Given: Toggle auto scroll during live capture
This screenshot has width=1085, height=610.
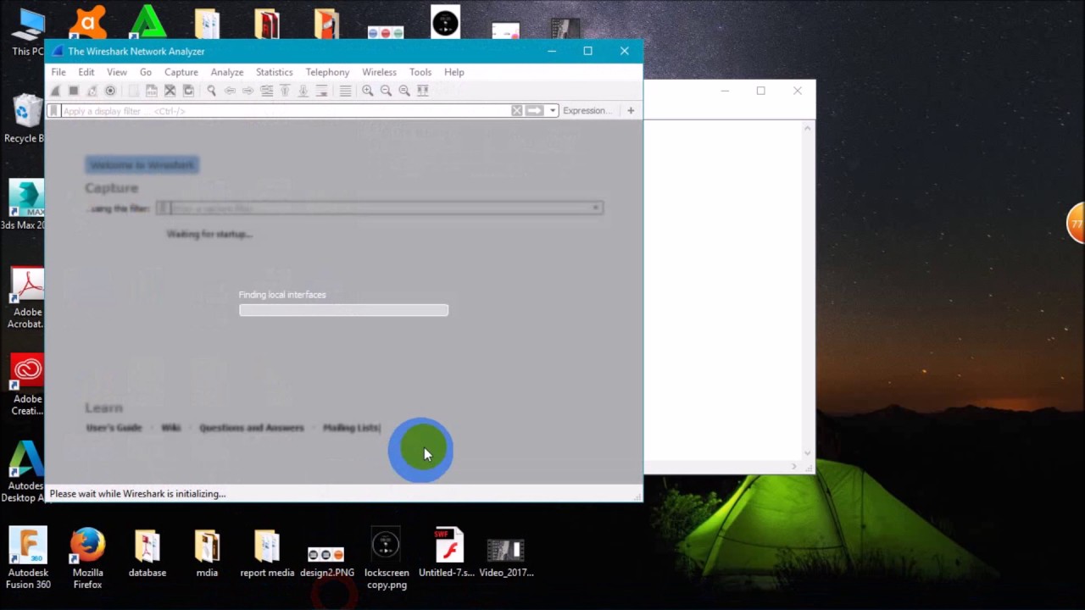Looking at the screenshot, I should [x=322, y=91].
